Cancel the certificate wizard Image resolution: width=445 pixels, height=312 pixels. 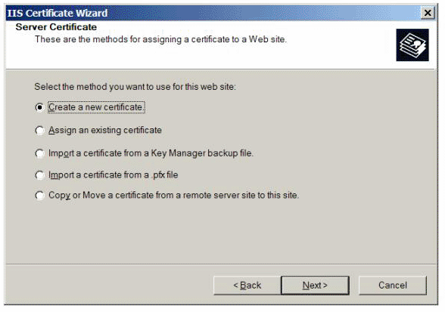pos(393,286)
